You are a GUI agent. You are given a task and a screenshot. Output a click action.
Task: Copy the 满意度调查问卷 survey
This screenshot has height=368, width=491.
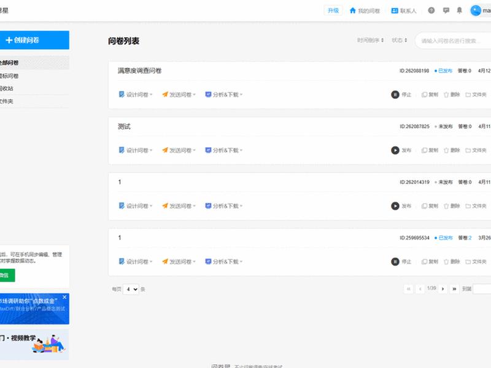pos(430,94)
